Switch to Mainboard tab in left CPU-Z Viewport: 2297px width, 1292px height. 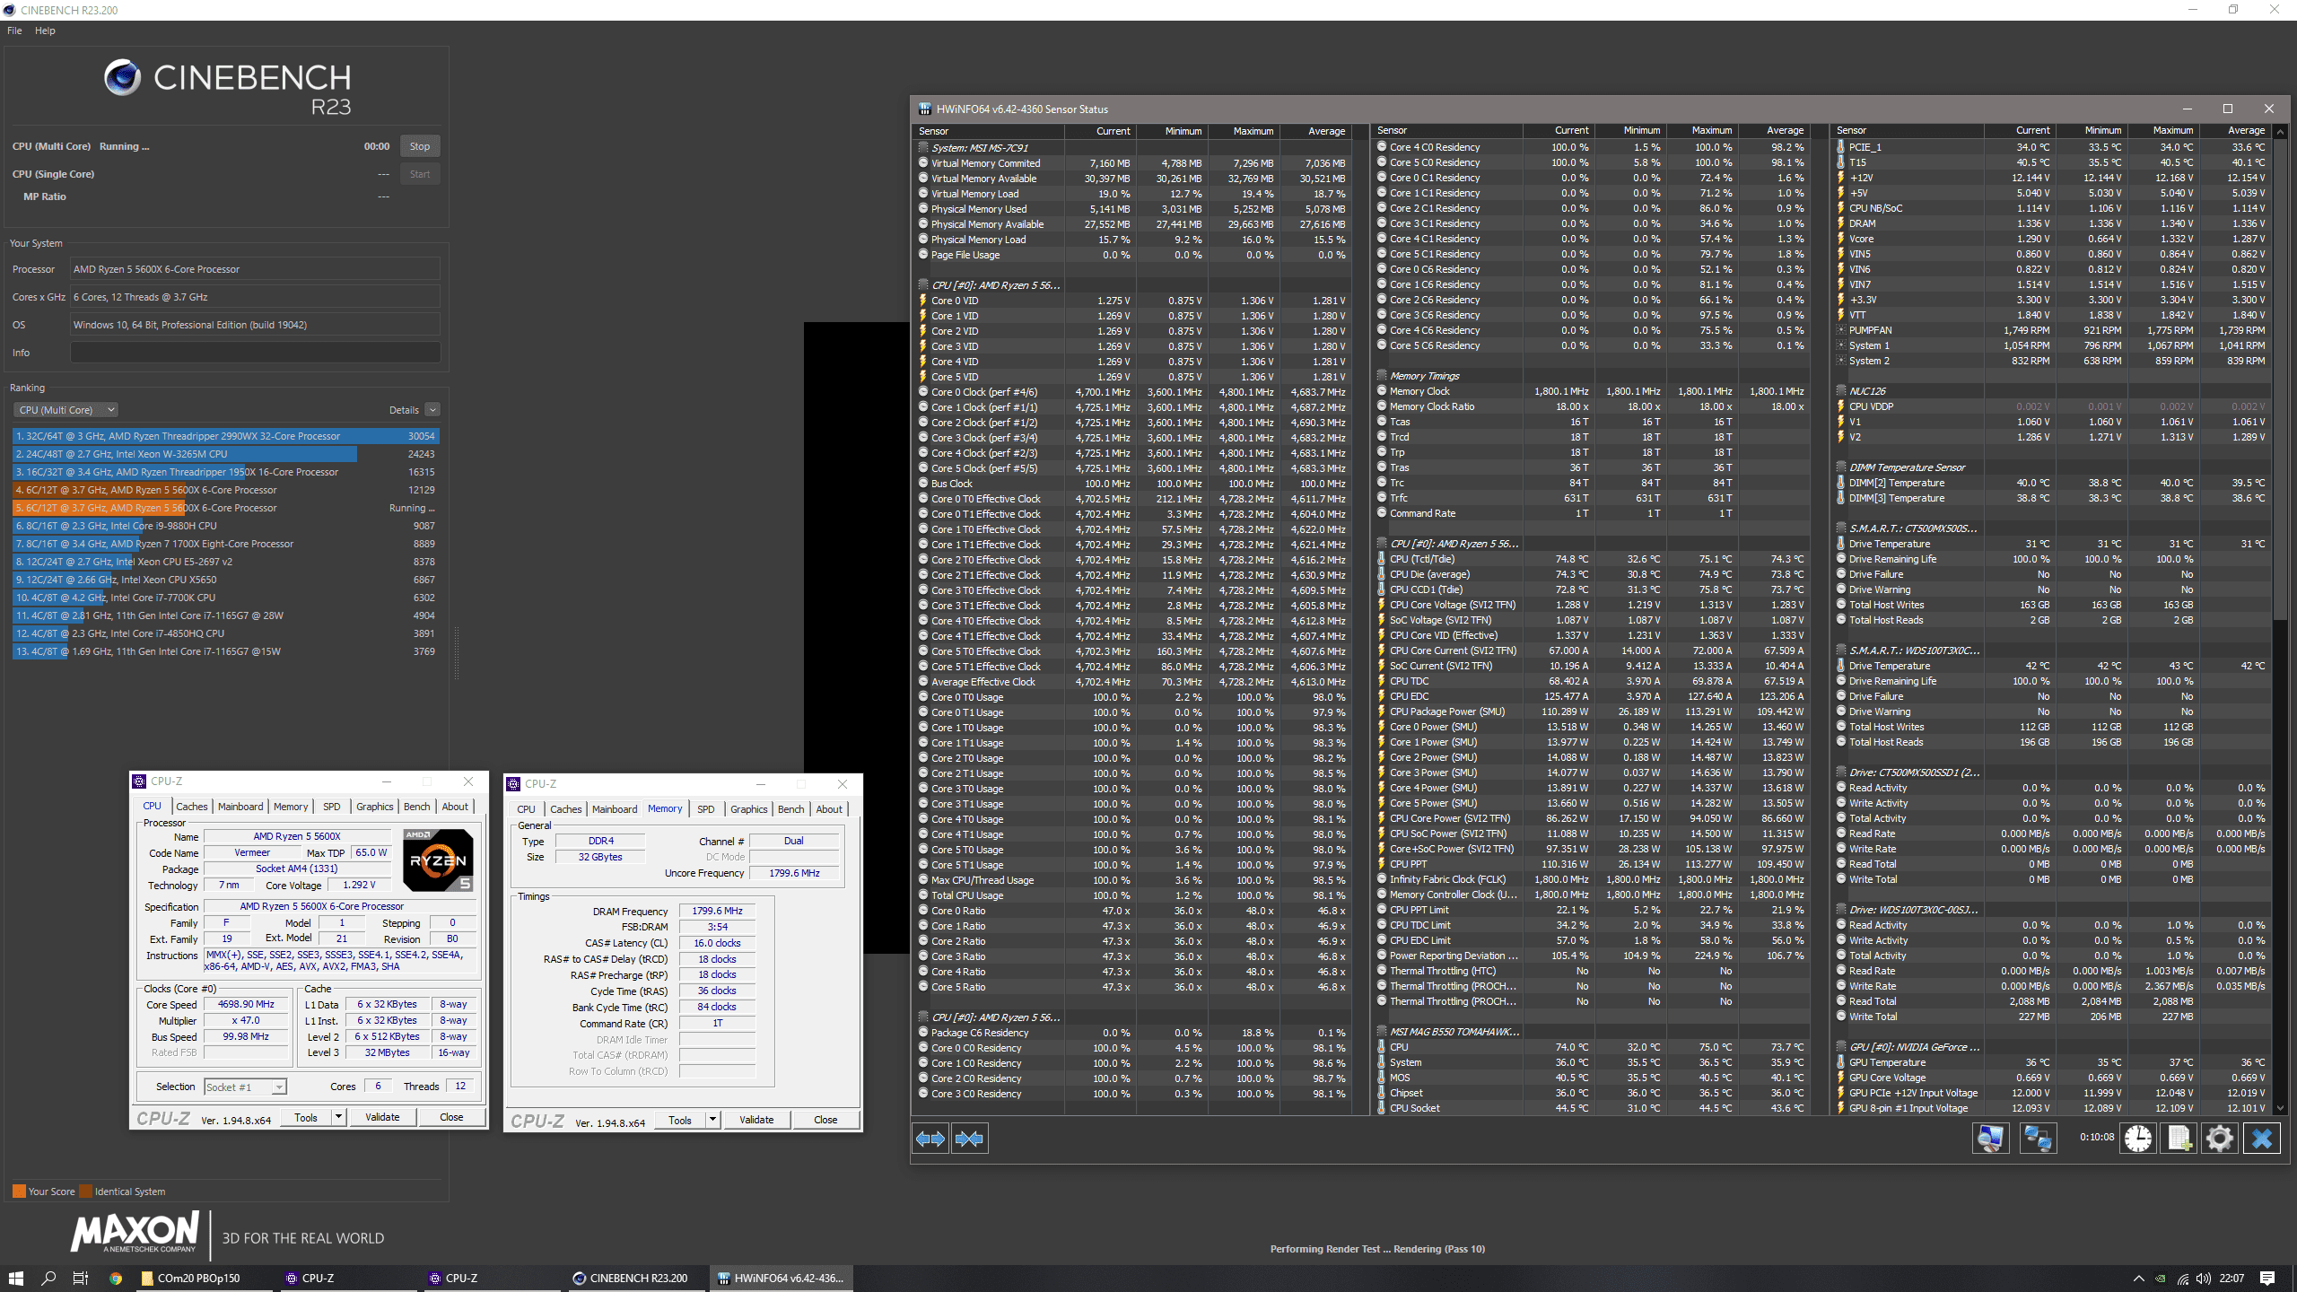pyautogui.click(x=240, y=807)
